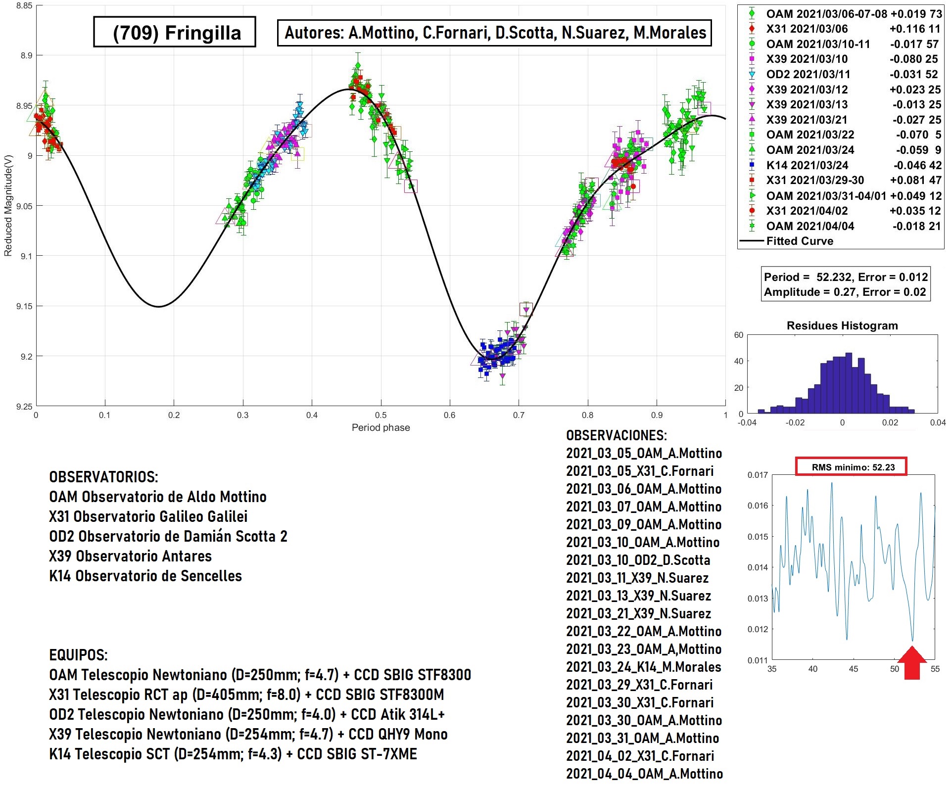
Task: Select the 2021_03_10_OD2_D.Scotta observation entry
Action: (638, 560)
